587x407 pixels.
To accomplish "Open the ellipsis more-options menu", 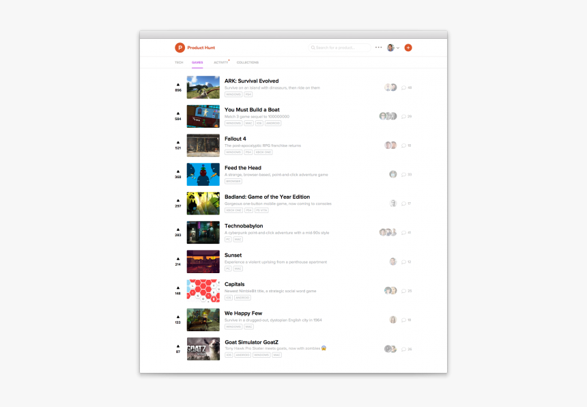I will click(378, 48).
